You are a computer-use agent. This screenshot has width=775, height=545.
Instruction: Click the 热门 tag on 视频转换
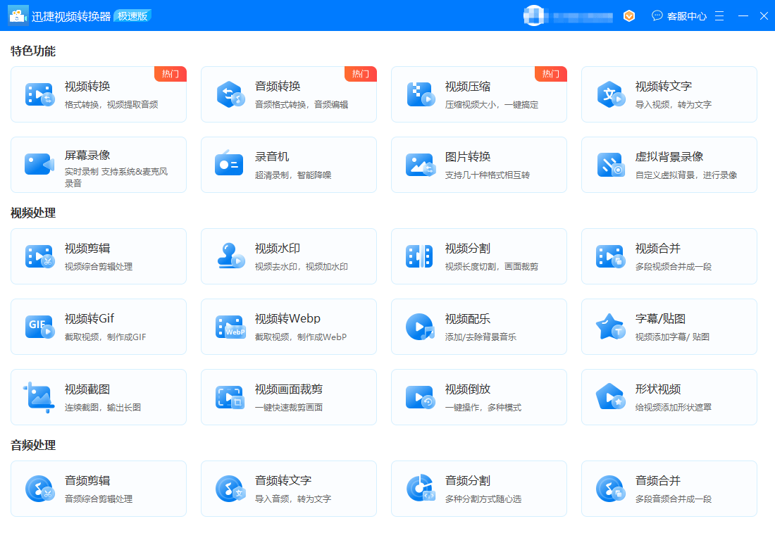170,74
